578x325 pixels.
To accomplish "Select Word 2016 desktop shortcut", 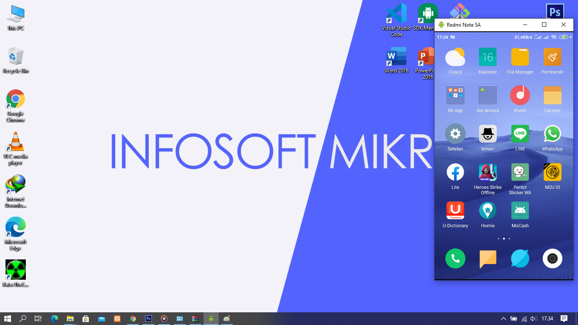I will [x=396, y=60].
